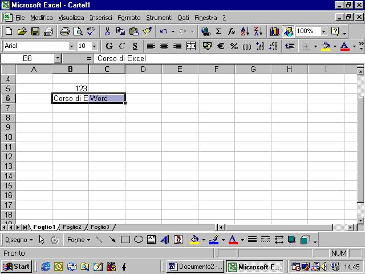The width and height of the screenshot is (365, 274).
Task: Open the Modifica menu
Action: coord(42,18)
